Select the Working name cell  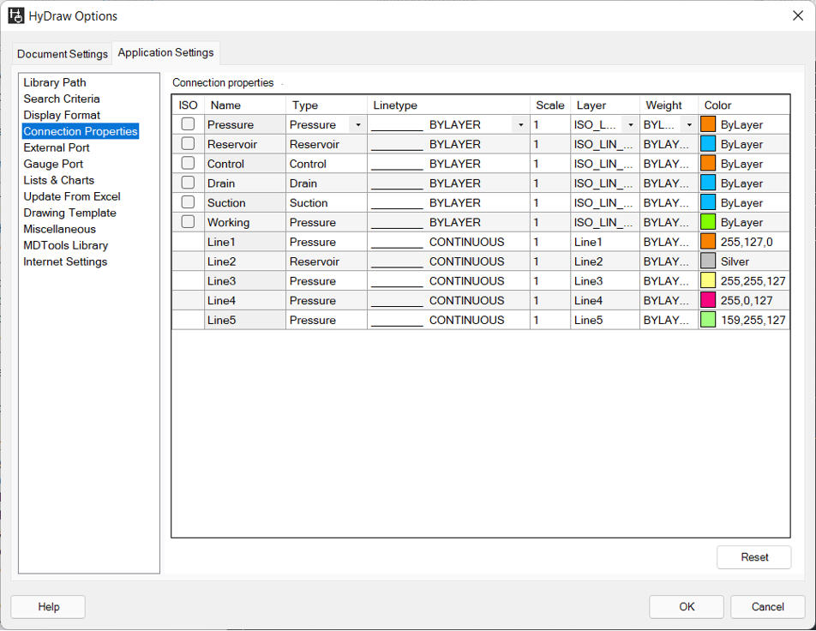pos(244,222)
